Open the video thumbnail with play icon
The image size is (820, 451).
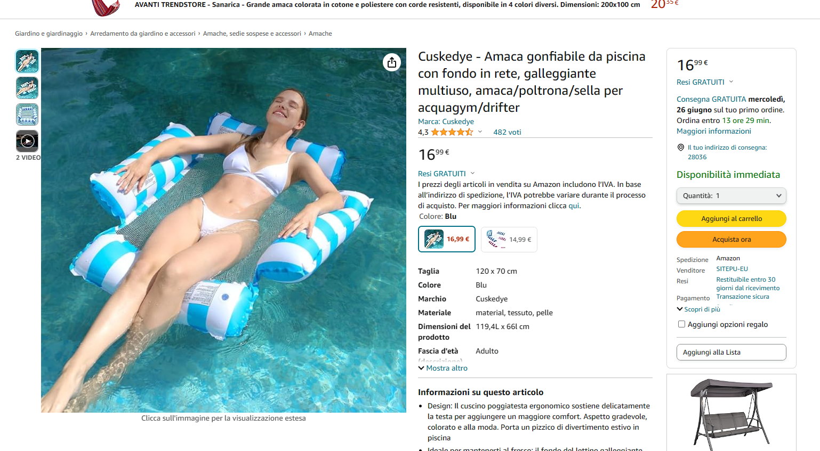click(27, 141)
